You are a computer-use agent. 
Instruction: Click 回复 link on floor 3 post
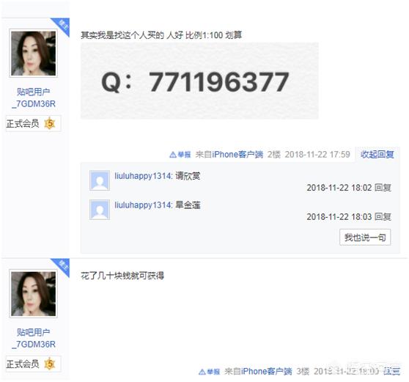(392, 371)
